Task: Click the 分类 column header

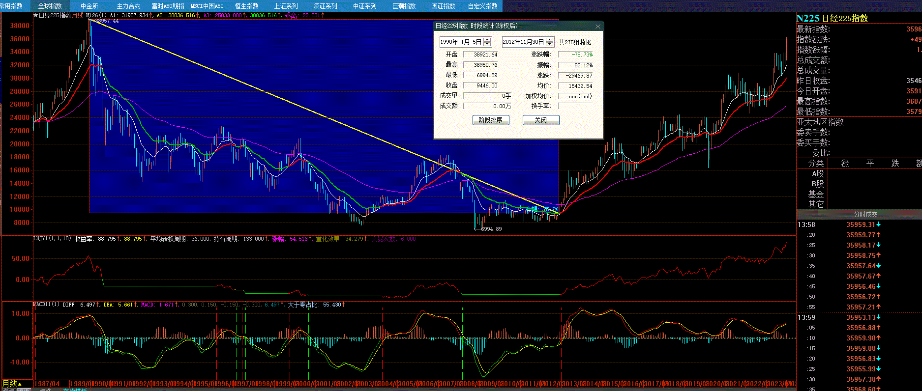Action: point(816,163)
